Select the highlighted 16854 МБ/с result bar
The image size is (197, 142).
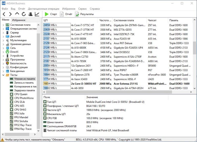pos(57,83)
